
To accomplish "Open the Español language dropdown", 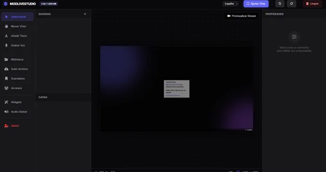I will [231, 4].
